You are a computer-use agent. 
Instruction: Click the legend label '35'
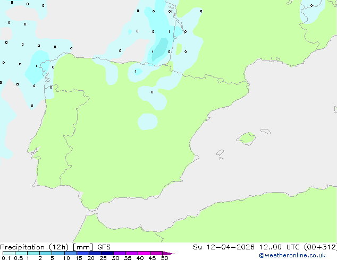(128, 258)
